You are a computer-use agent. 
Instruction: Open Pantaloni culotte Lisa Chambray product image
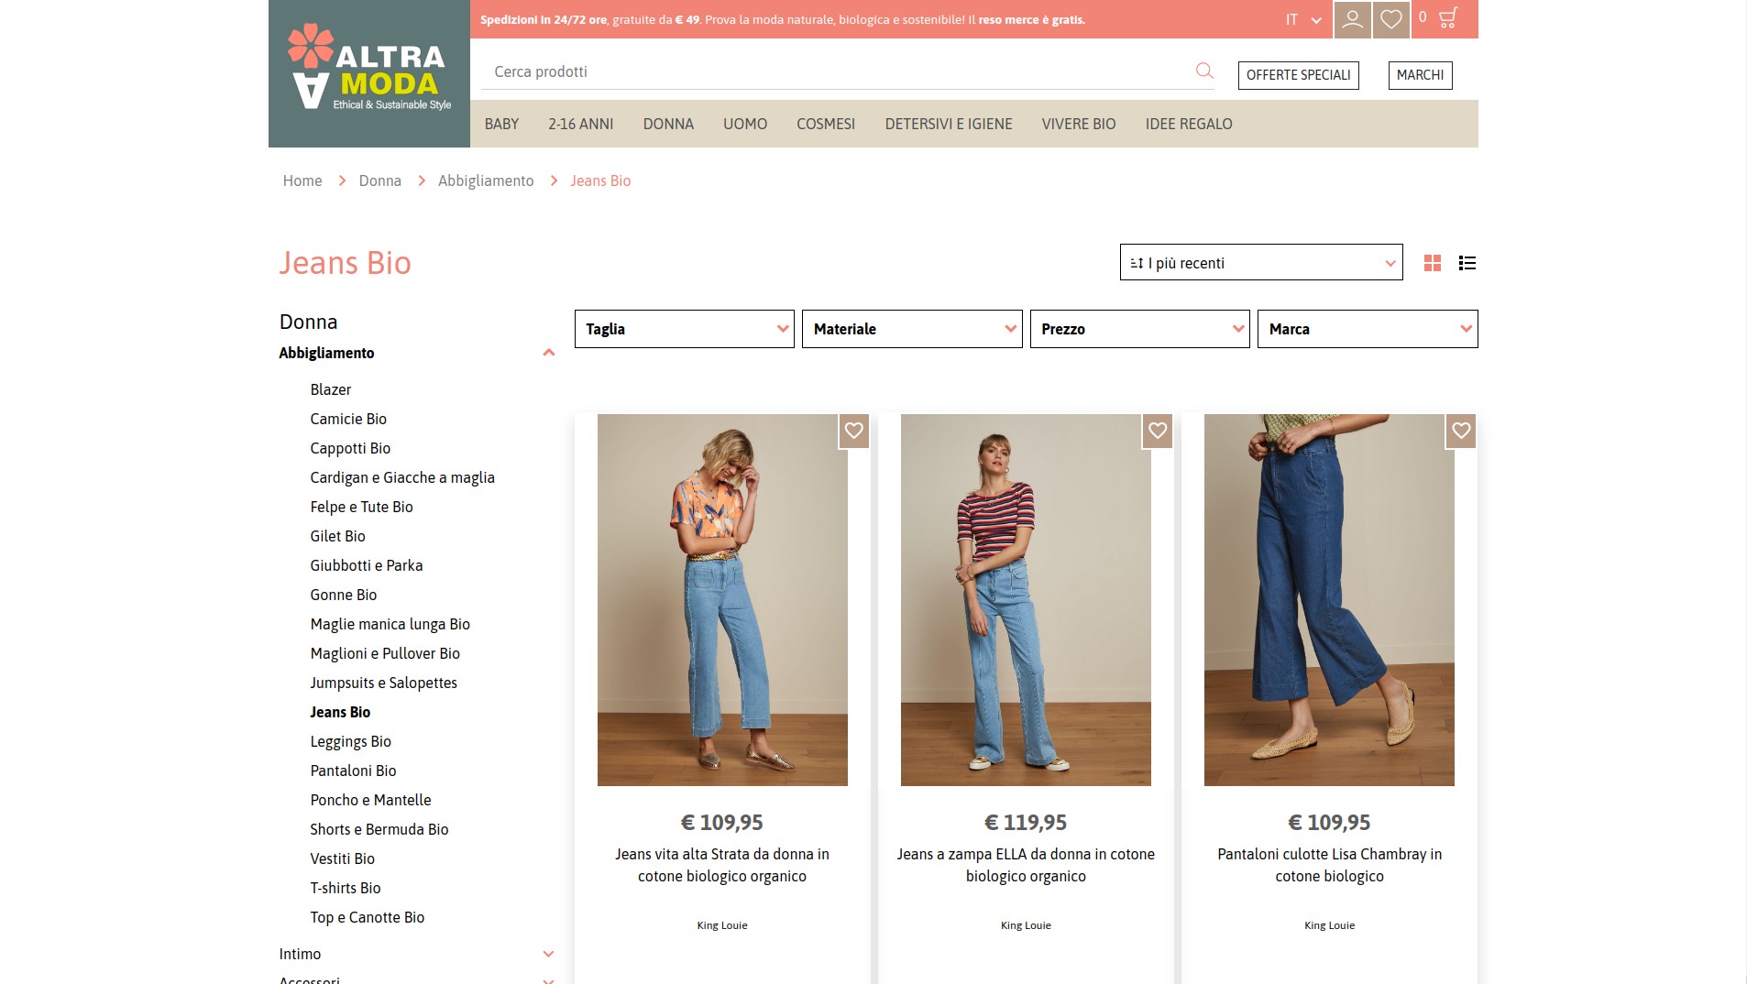pos(1329,600)
